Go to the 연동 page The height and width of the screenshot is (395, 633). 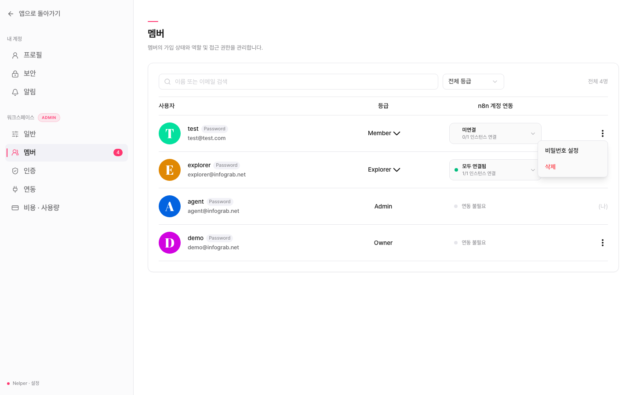tap(66, 190)
